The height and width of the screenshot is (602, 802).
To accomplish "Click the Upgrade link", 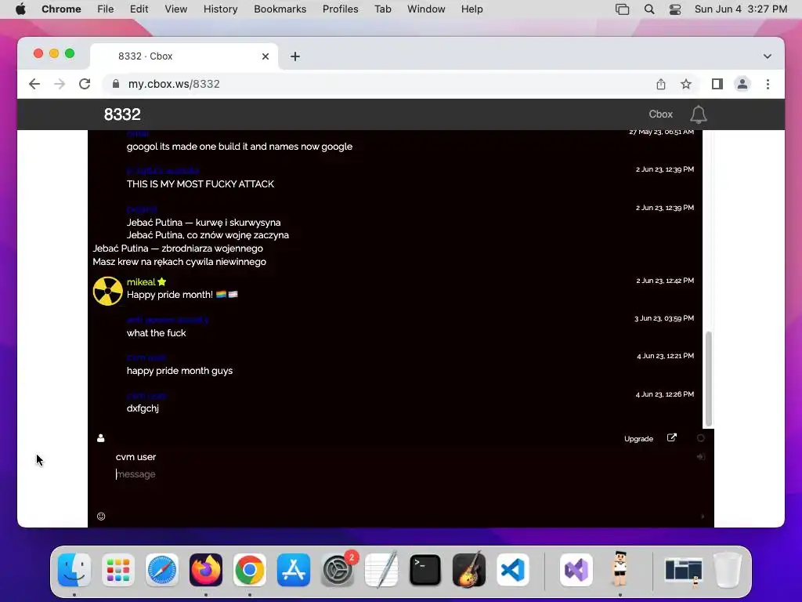I will [638, 439].
